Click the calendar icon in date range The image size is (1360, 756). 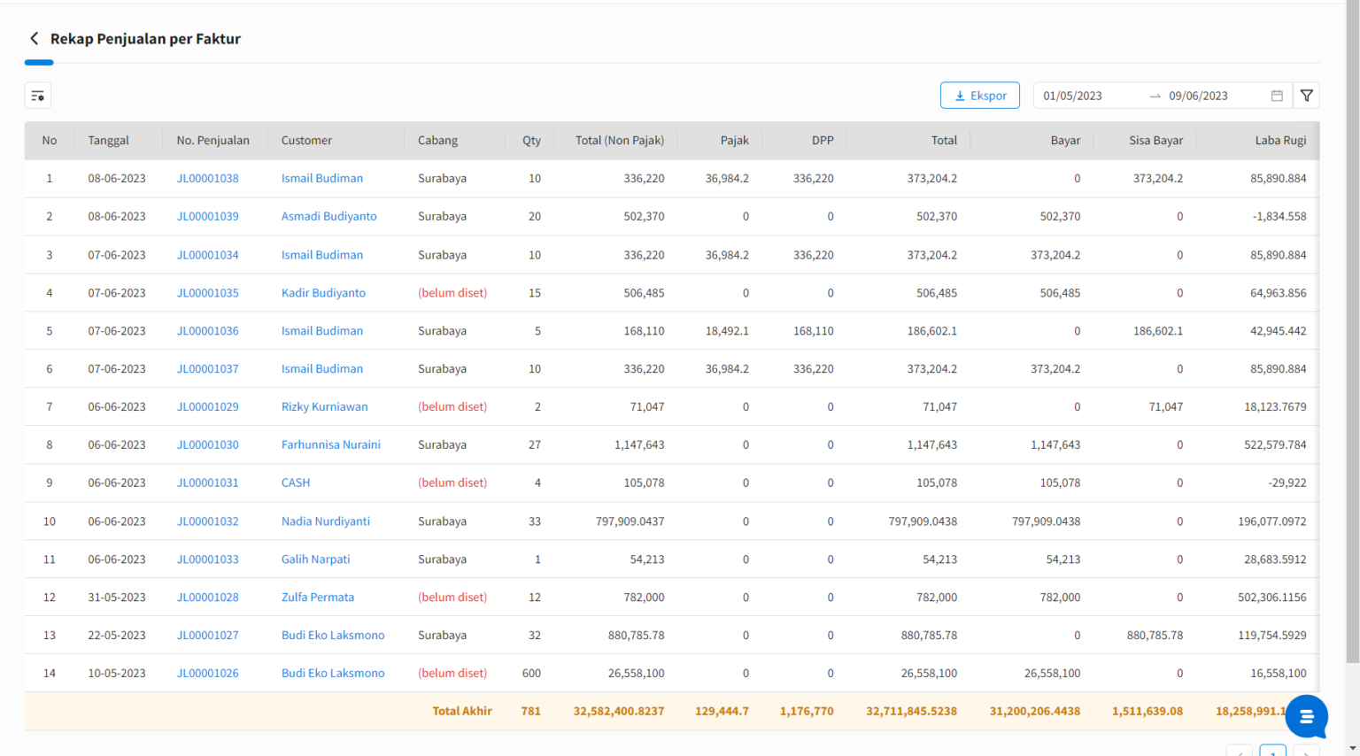(1277, 96)
